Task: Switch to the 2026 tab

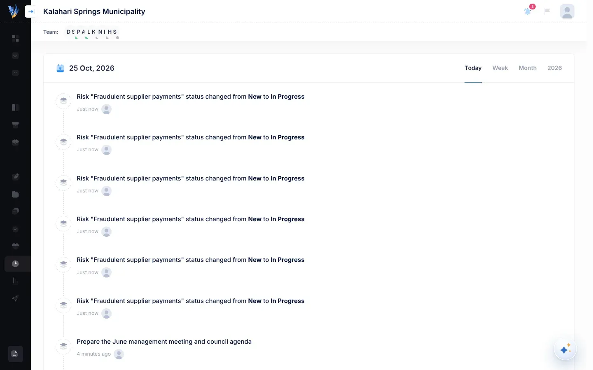Action: (x=554, y=68)
